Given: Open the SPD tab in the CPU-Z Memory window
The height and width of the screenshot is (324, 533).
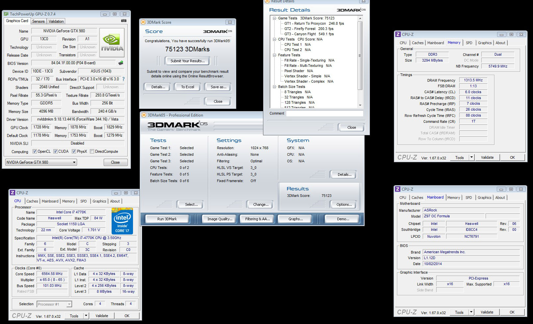Looking at the screenshot, I should click(x=469, y=43).
